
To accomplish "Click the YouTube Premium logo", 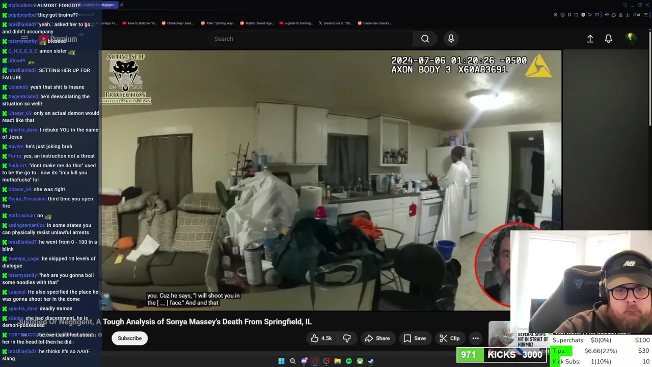I will pyautogui.click(x=58, y=39).
